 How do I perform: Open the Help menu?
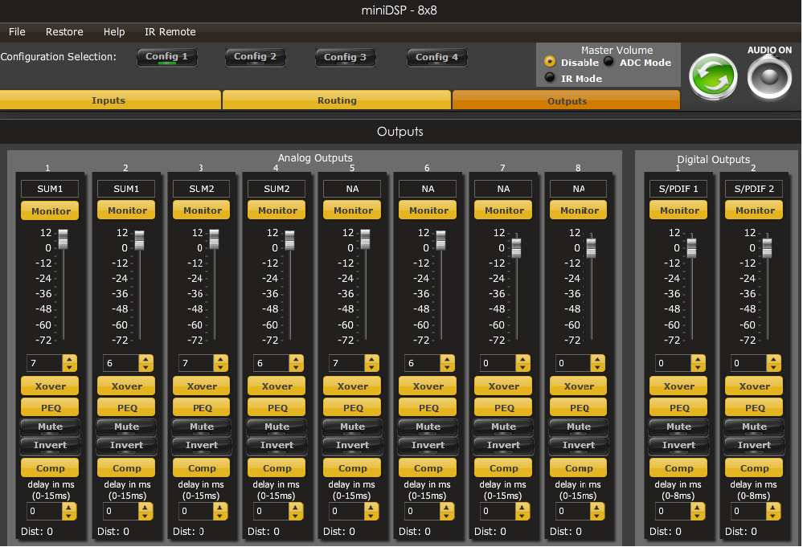[x=113, y=32]
